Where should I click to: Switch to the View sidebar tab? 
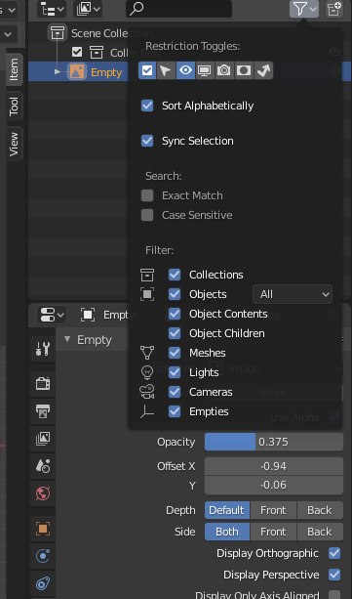coord(14,144)
